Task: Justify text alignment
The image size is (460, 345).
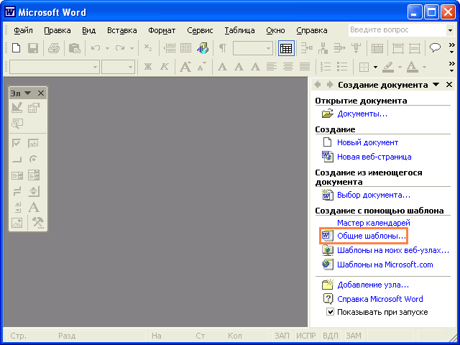Action: coord(305,67)
